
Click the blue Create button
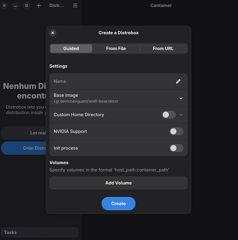coord(119,204)
